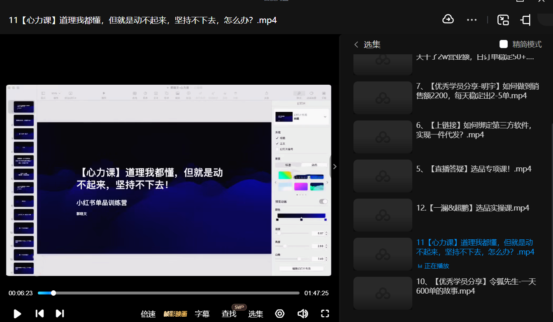Viewport: 553px width, 322px height.
Task: Go back using the 选集 chevron
Action: tap(356, 44)
